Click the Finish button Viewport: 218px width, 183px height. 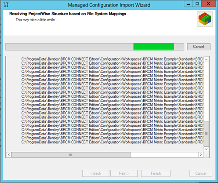[156, 173]
